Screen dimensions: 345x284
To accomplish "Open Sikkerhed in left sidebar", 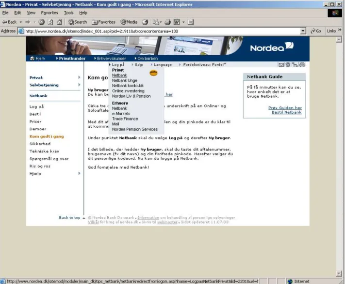I will click(40, 144).
